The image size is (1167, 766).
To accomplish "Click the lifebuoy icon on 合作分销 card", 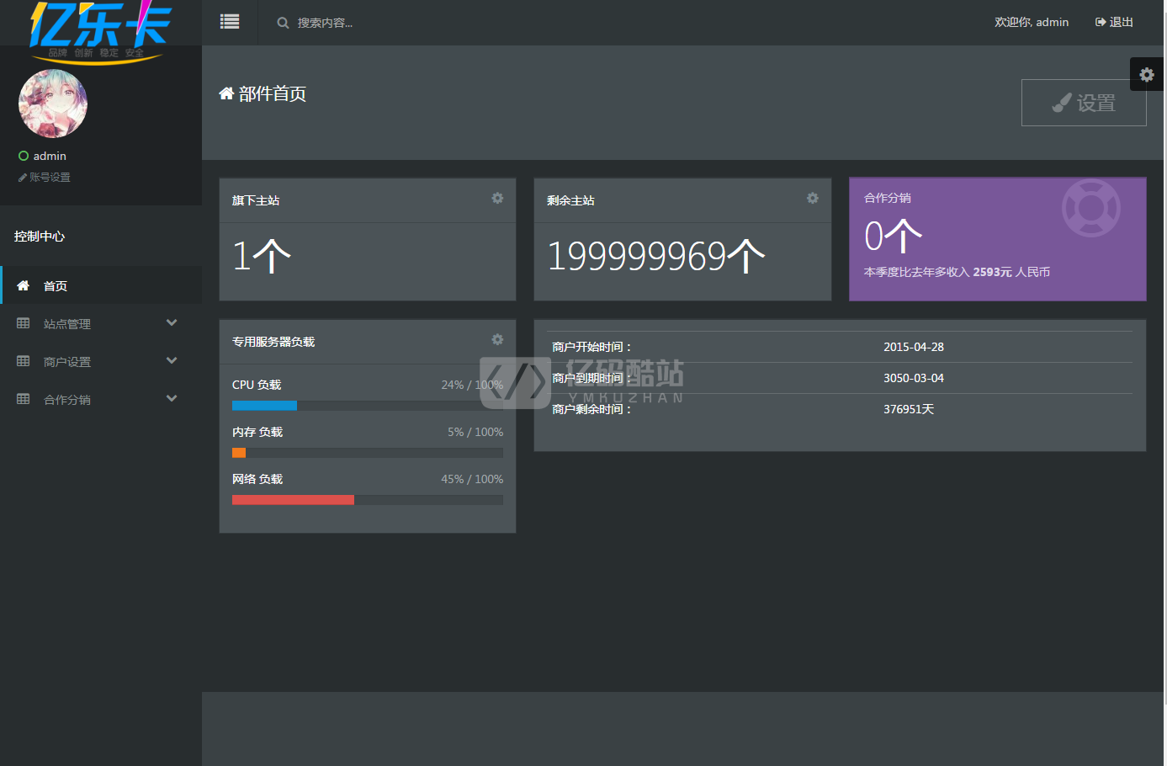I will tap(1090, 208).
